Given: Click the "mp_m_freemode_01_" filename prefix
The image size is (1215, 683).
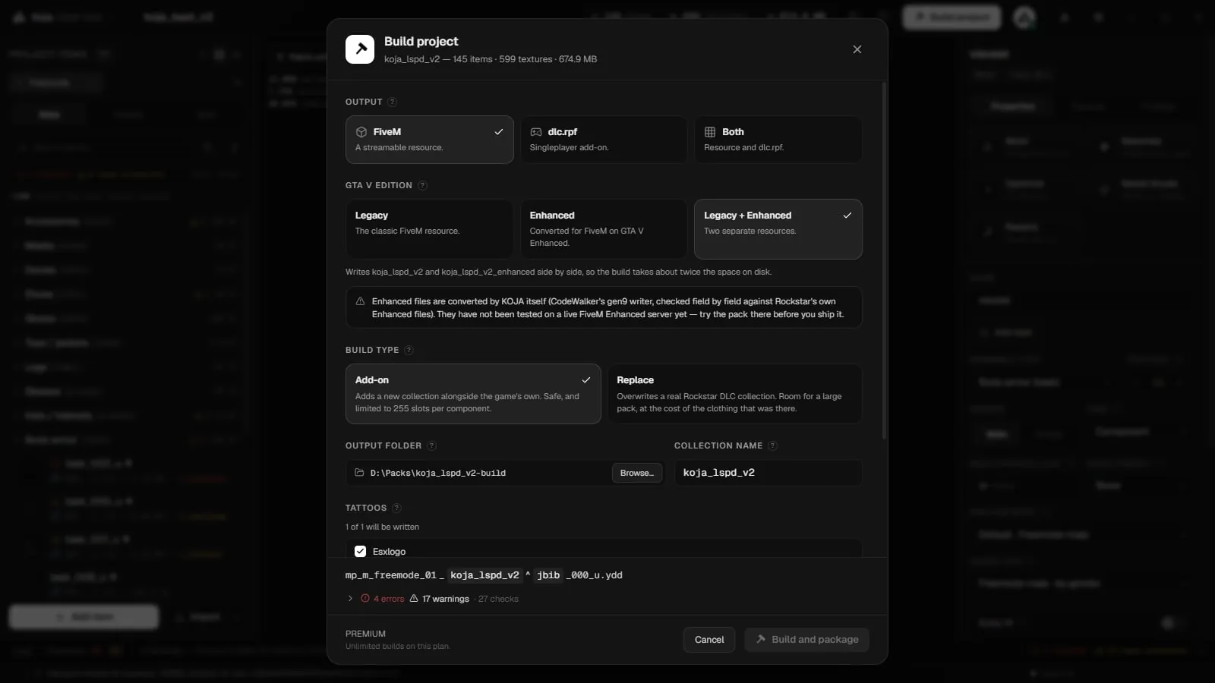Looking at the screenshot, I should (x=395, y=575).
